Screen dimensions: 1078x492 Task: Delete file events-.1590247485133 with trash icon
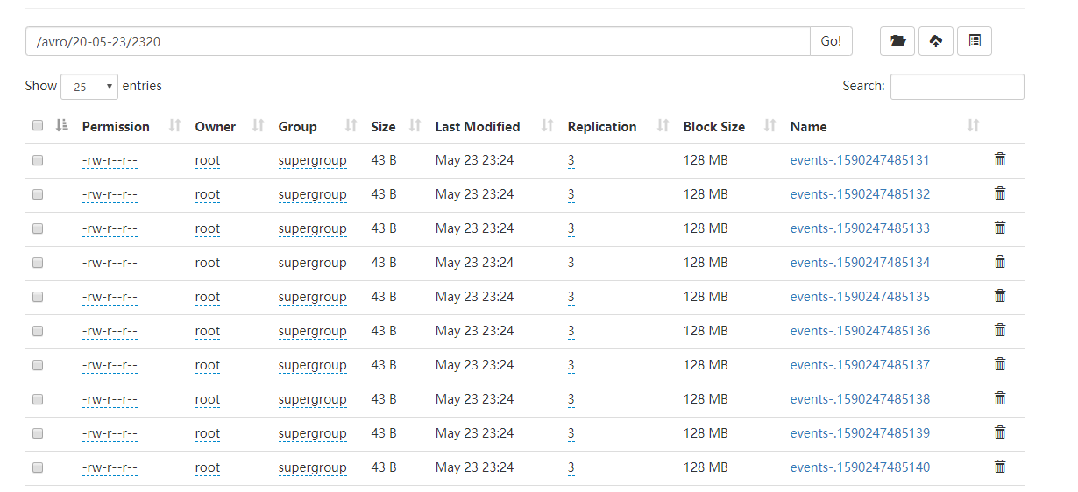[1000, 228]
